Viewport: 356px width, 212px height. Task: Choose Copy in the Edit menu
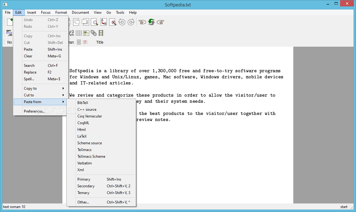tap(41, 36)
